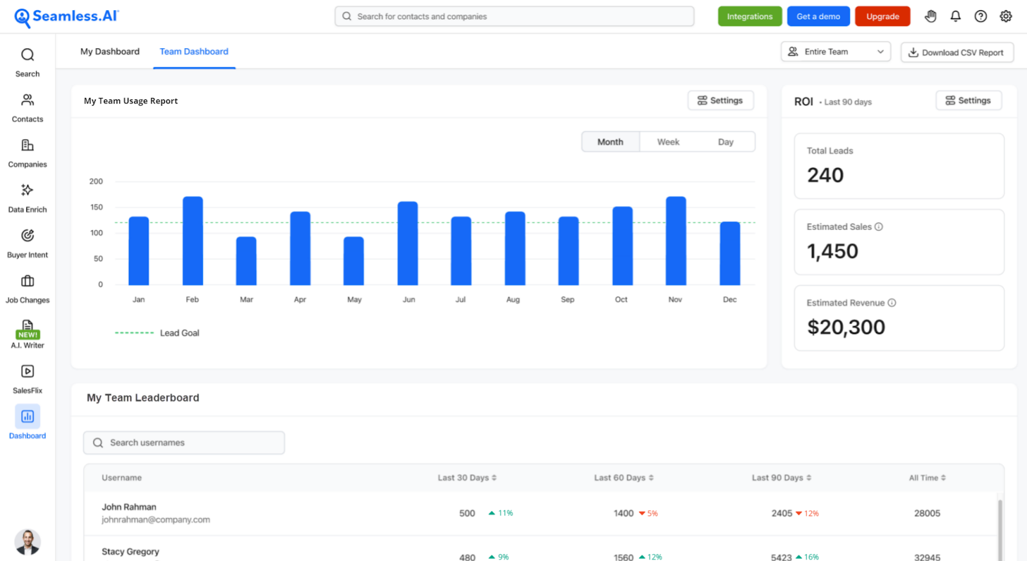Screen dimensions: 1027x561
Task: Switch usage chart to Week view
Action: pos(668,142)
